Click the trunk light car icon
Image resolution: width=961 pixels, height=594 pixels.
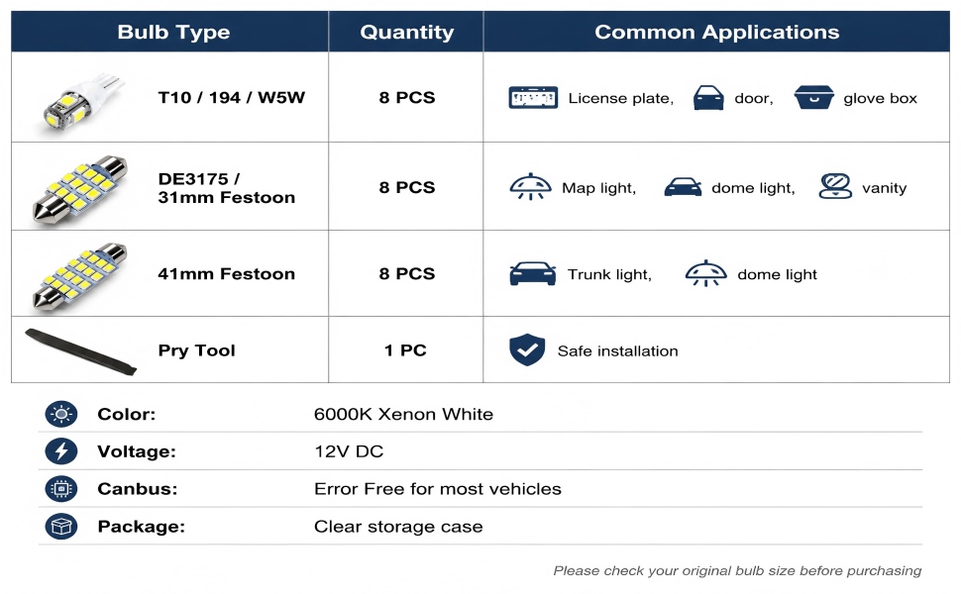click(533, 273)
